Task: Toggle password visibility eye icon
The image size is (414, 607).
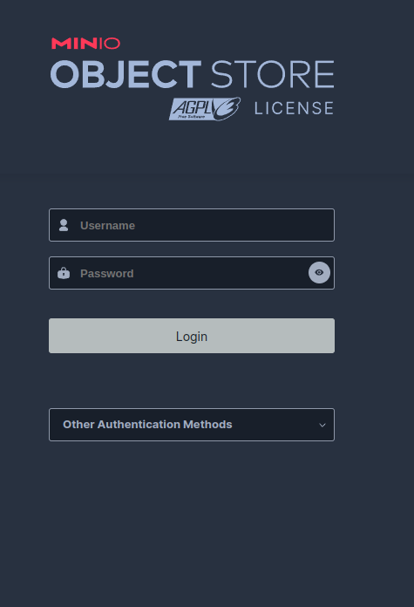Action: coord(319,272)
